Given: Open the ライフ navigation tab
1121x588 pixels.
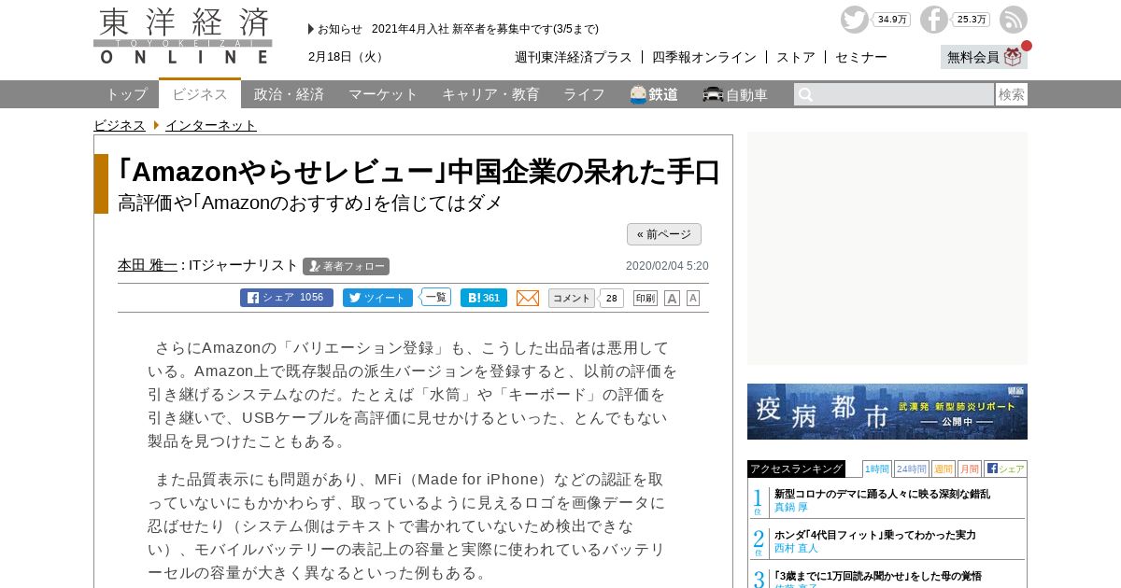Looking at the screenshot, I should point(584,94).
